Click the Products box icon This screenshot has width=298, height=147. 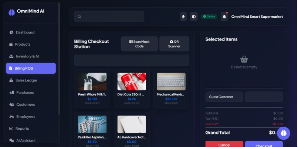[11, 44]
